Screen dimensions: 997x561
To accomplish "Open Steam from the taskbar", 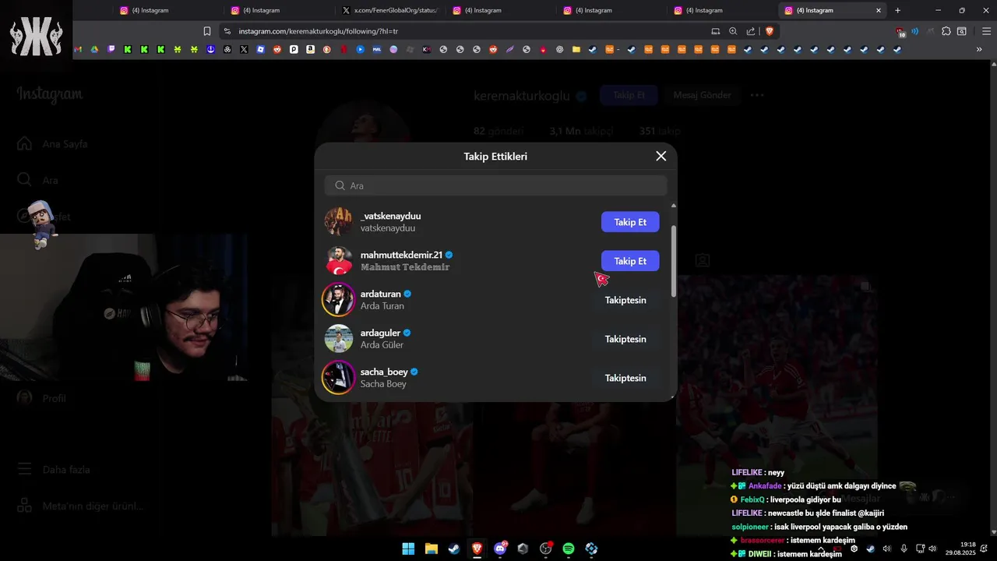I will coord(453,549).
